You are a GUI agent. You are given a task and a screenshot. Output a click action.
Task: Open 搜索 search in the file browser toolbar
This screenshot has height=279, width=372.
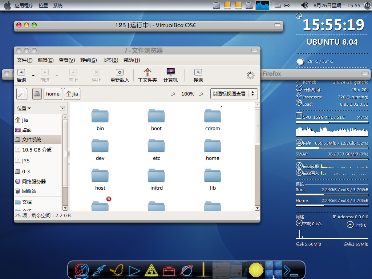[x=198, y=76]
